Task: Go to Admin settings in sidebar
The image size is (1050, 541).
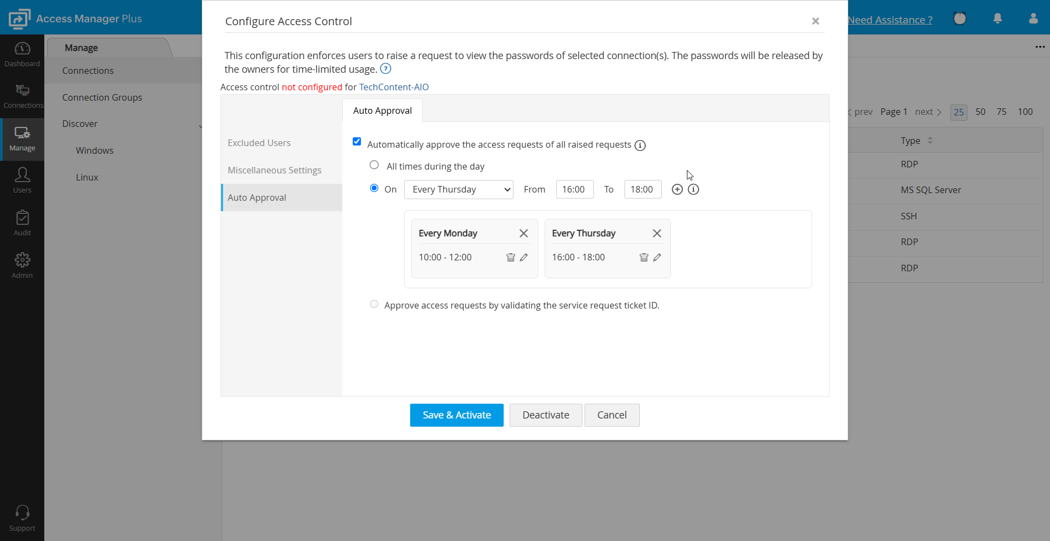Action: click(22, 266)
